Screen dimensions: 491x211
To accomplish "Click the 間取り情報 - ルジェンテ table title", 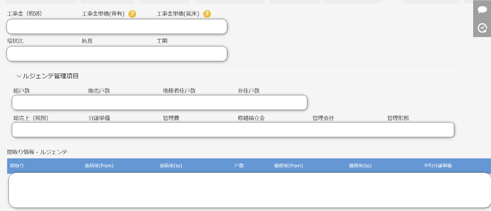I will pos(37,152).
